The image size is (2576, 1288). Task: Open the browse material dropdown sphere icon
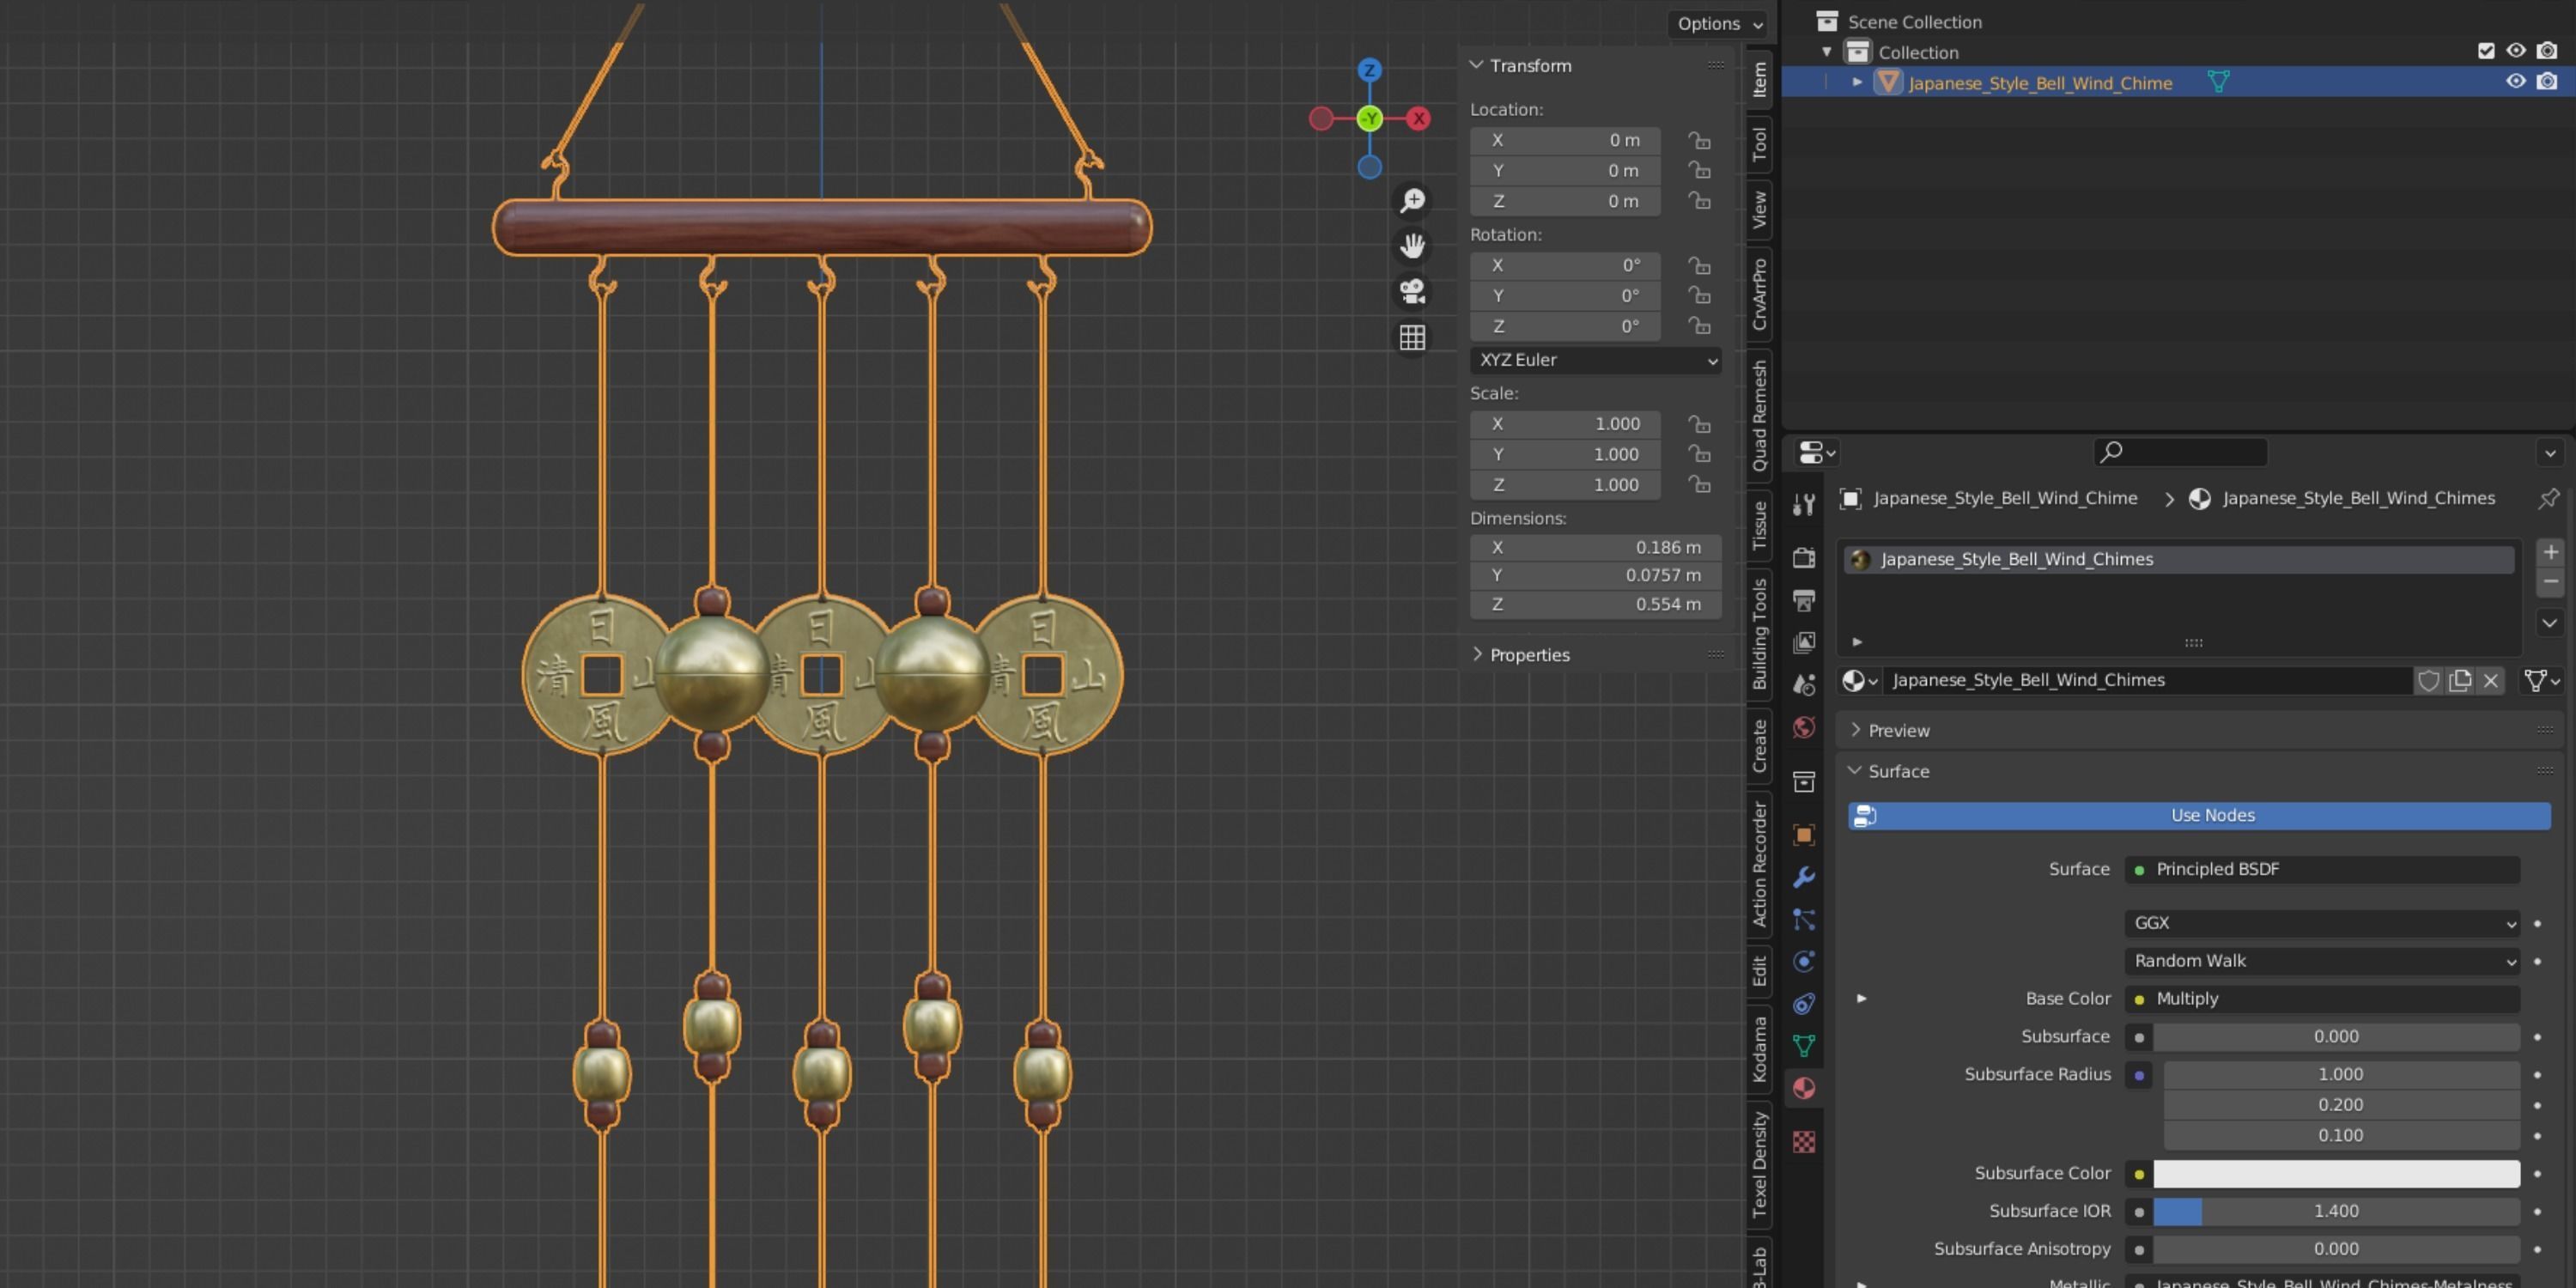[x=1860, y=681]
